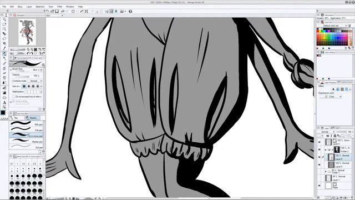Pick brush size preset 0.7
The image size is (355, 200).
pyautogui.click(x=12, y=163)
